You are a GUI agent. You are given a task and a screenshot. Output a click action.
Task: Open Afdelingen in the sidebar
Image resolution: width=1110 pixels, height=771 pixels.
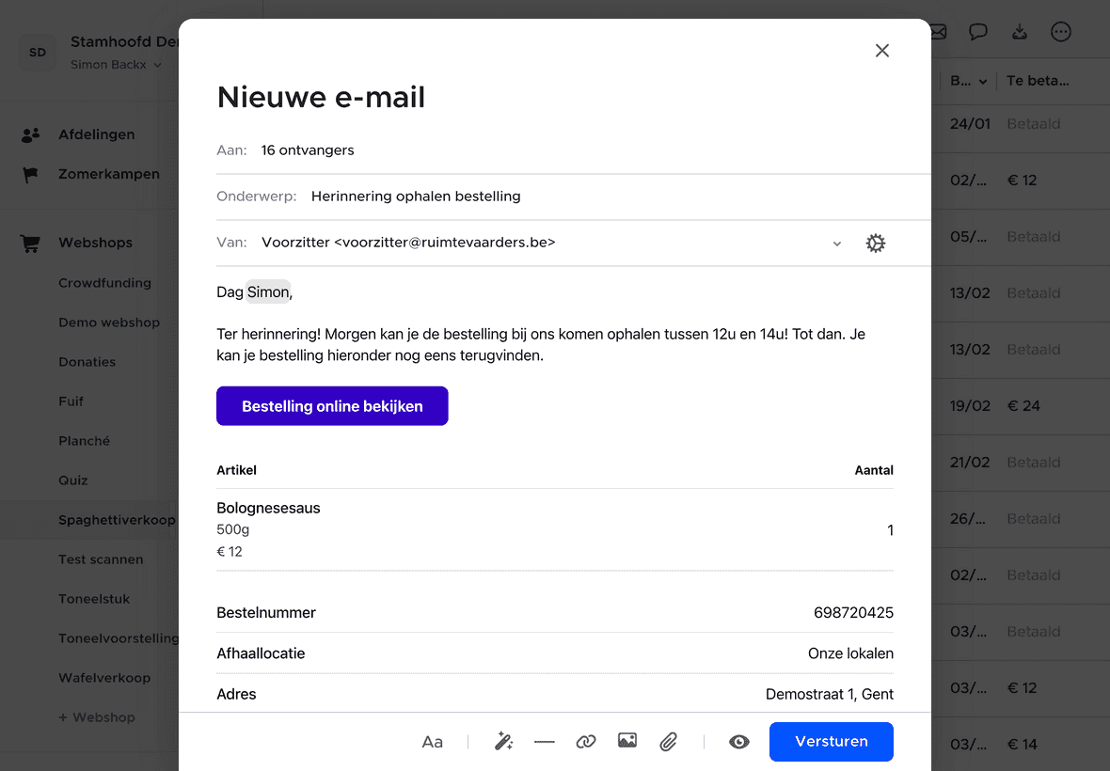pos(96,134)
